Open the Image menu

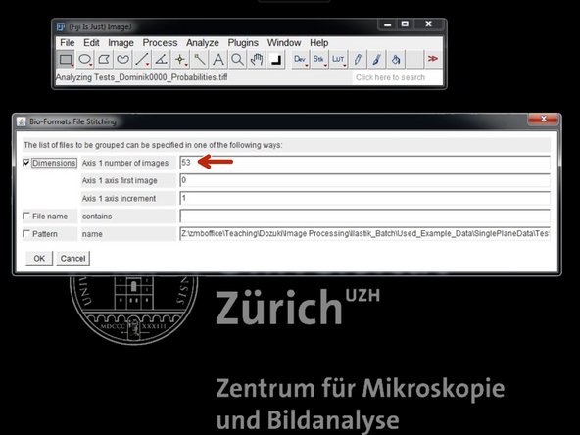(121, 43)
